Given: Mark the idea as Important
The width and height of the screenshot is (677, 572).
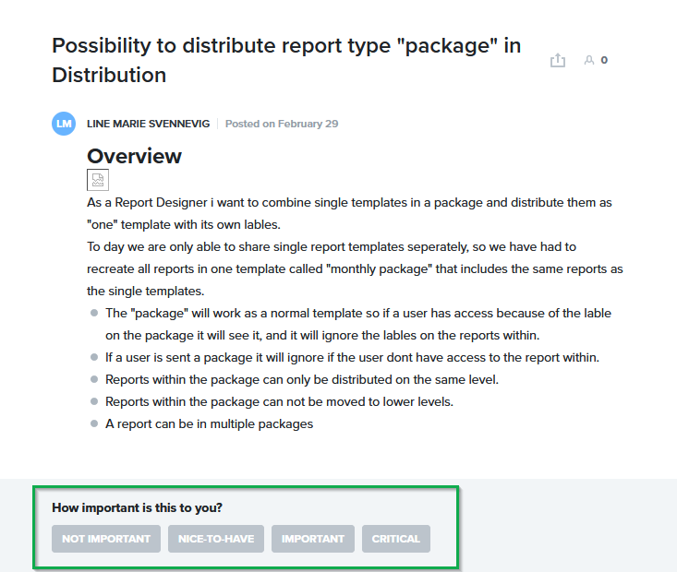Looking at the screenshot, I should (x=313, y=539).
